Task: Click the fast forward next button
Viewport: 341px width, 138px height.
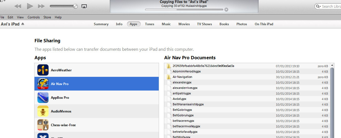Action: click(x=41, y=6)
